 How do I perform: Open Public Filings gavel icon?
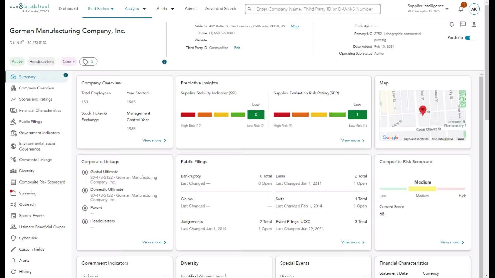13,122
